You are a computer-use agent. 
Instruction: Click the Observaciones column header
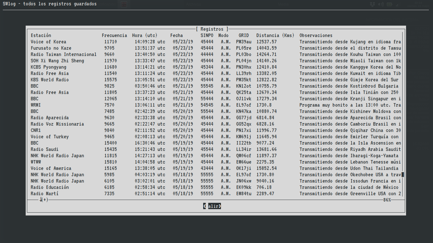316,35
